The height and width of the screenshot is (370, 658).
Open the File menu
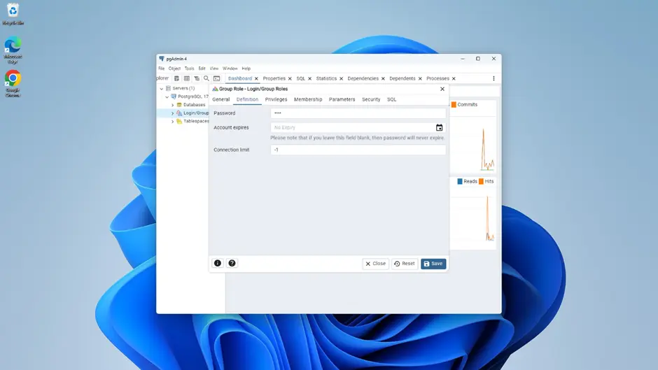(162, 69)
